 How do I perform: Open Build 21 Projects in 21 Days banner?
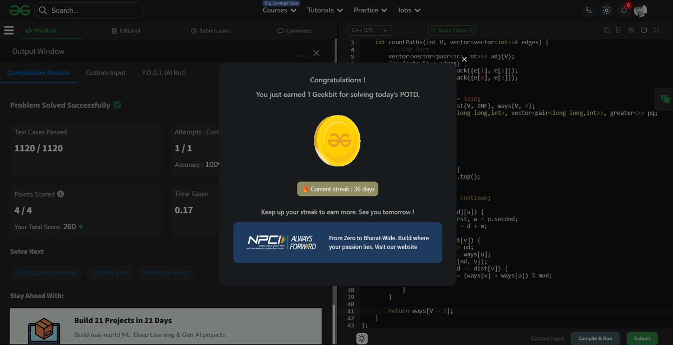(166, 327)
